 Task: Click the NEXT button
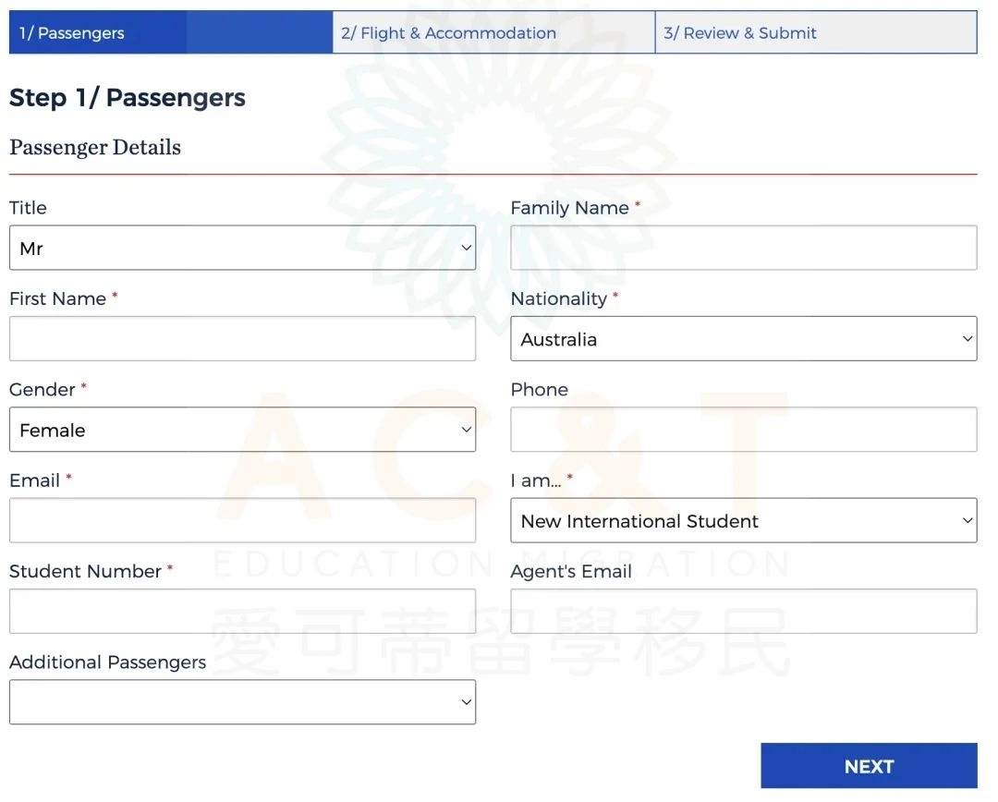point(869,766)
